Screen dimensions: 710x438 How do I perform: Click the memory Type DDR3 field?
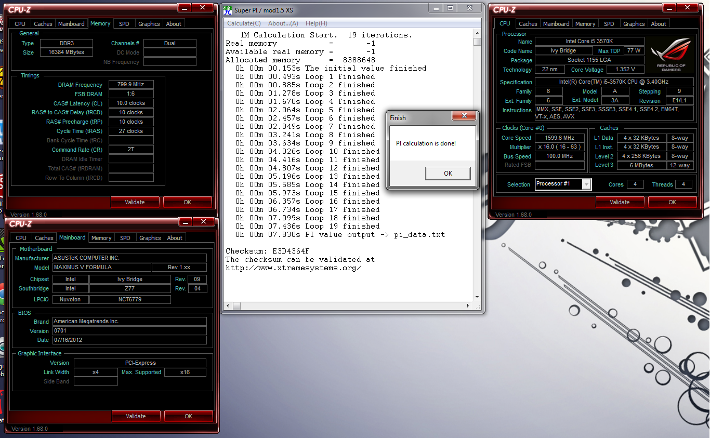66,43
